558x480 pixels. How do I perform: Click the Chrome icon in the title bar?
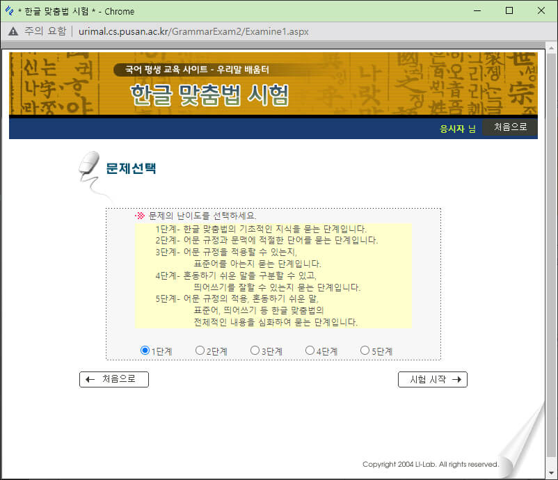(x=9, y=10)
